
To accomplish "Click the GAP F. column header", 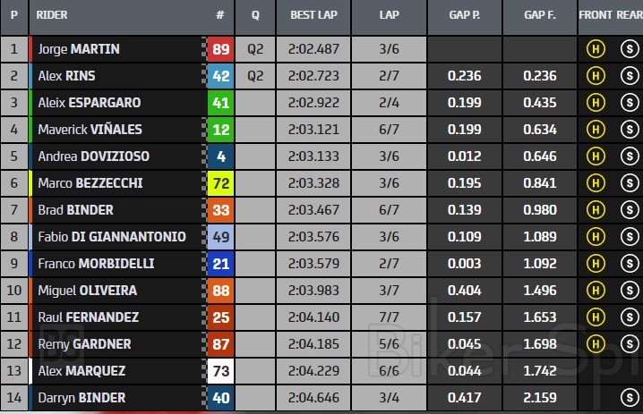I will (539, 15).
